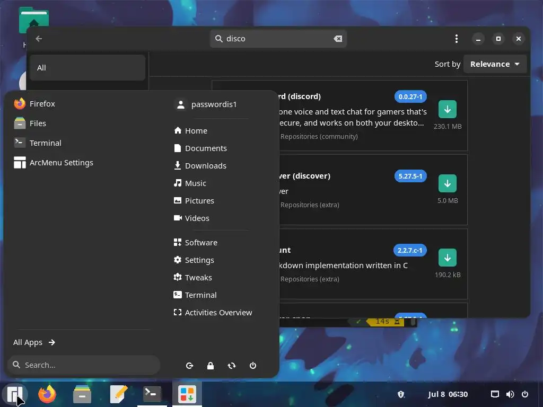
Task: Click the volume icon in the system tray
Action: (510, 394)
